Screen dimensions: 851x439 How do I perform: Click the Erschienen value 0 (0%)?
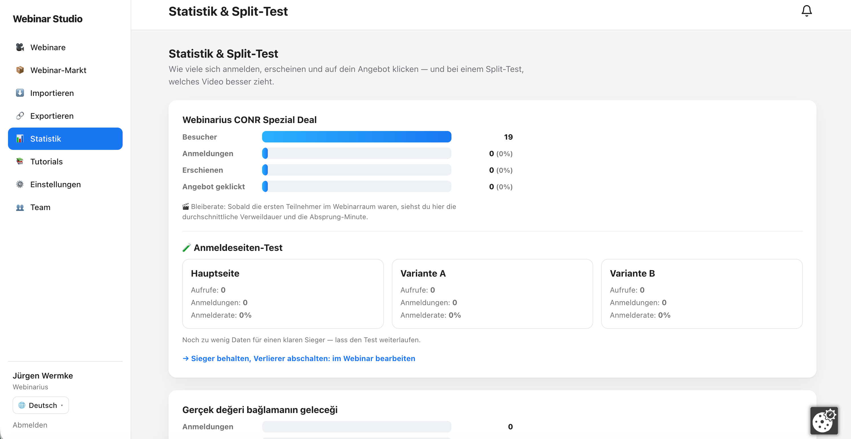tap(501, 170)
